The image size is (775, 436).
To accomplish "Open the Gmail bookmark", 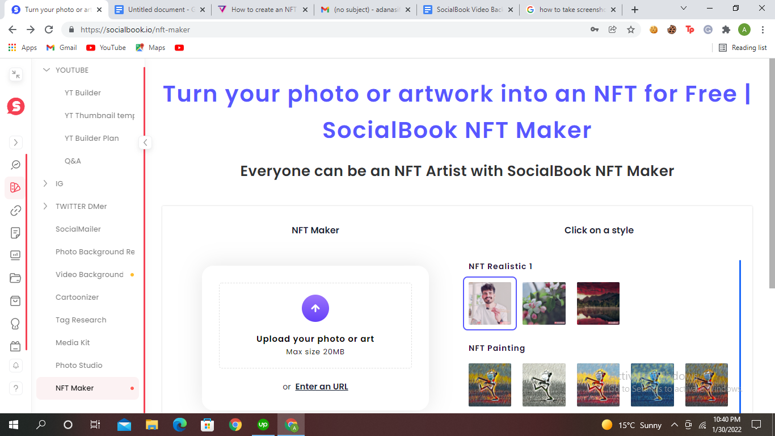I will [x=62, y=48].
